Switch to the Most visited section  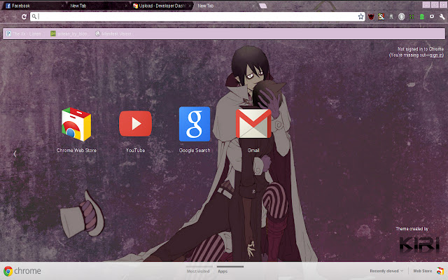click(x=198, y=271)
